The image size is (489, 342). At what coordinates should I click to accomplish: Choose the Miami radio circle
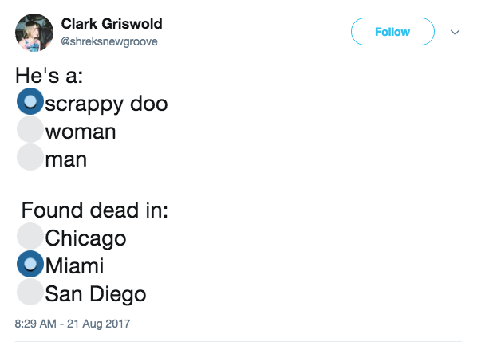coord(30,264)
